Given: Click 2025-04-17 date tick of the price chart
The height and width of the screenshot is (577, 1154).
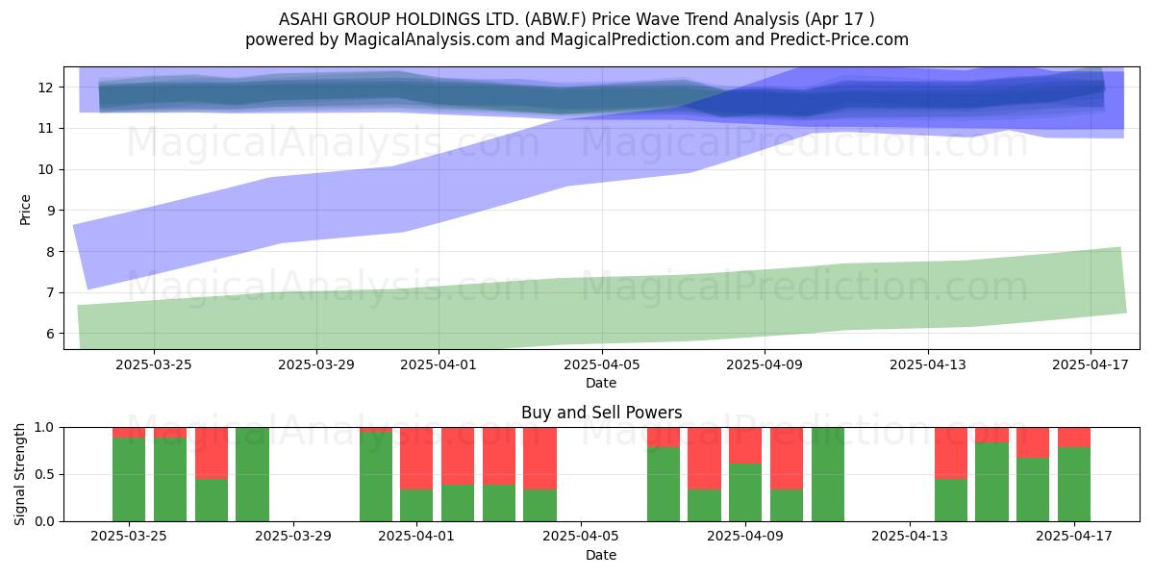Looking at the screenshot, I should click(x=1090, y=365).
